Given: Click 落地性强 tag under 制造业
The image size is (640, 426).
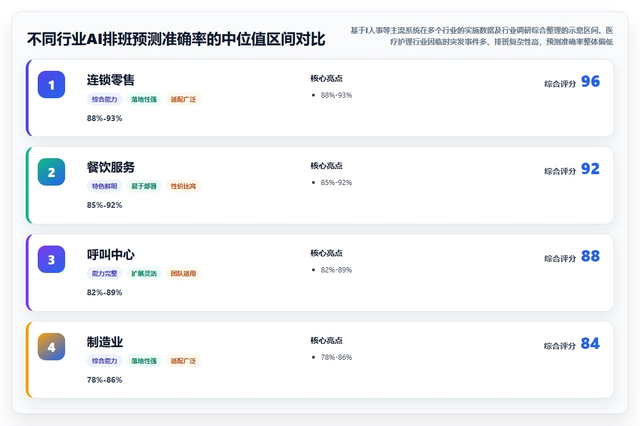Looking at the screenshot, I should (x=144, y=361).
